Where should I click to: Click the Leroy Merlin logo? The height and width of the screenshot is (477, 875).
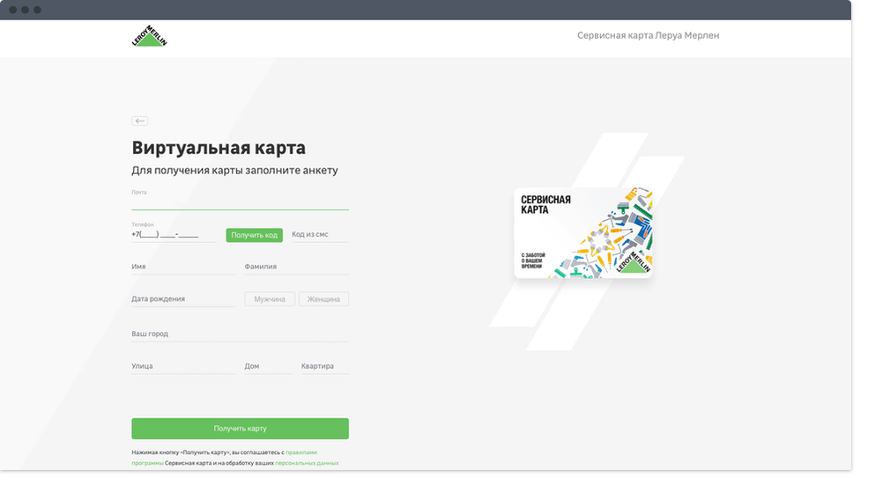[x=149, y=36]
